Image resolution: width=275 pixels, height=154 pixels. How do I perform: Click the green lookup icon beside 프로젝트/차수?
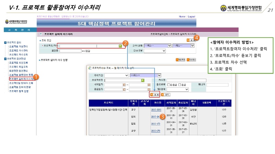point(120,46)
